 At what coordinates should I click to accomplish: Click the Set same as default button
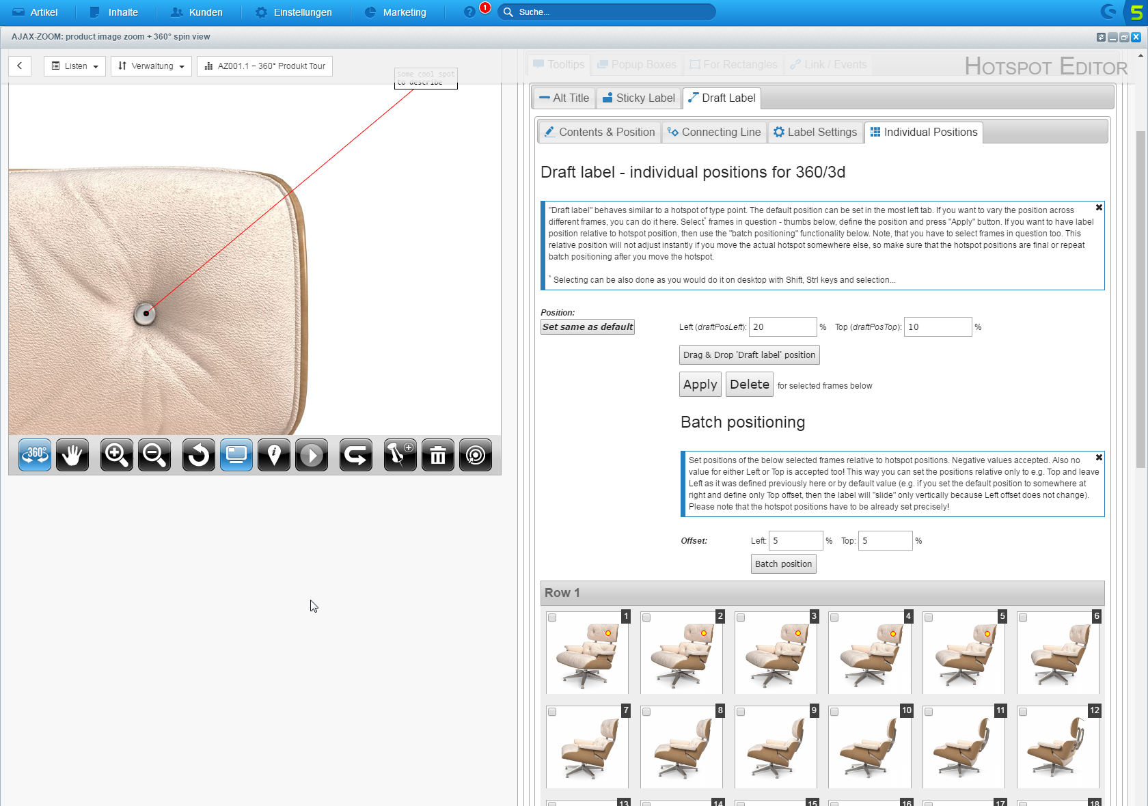(x=588, y=327)
